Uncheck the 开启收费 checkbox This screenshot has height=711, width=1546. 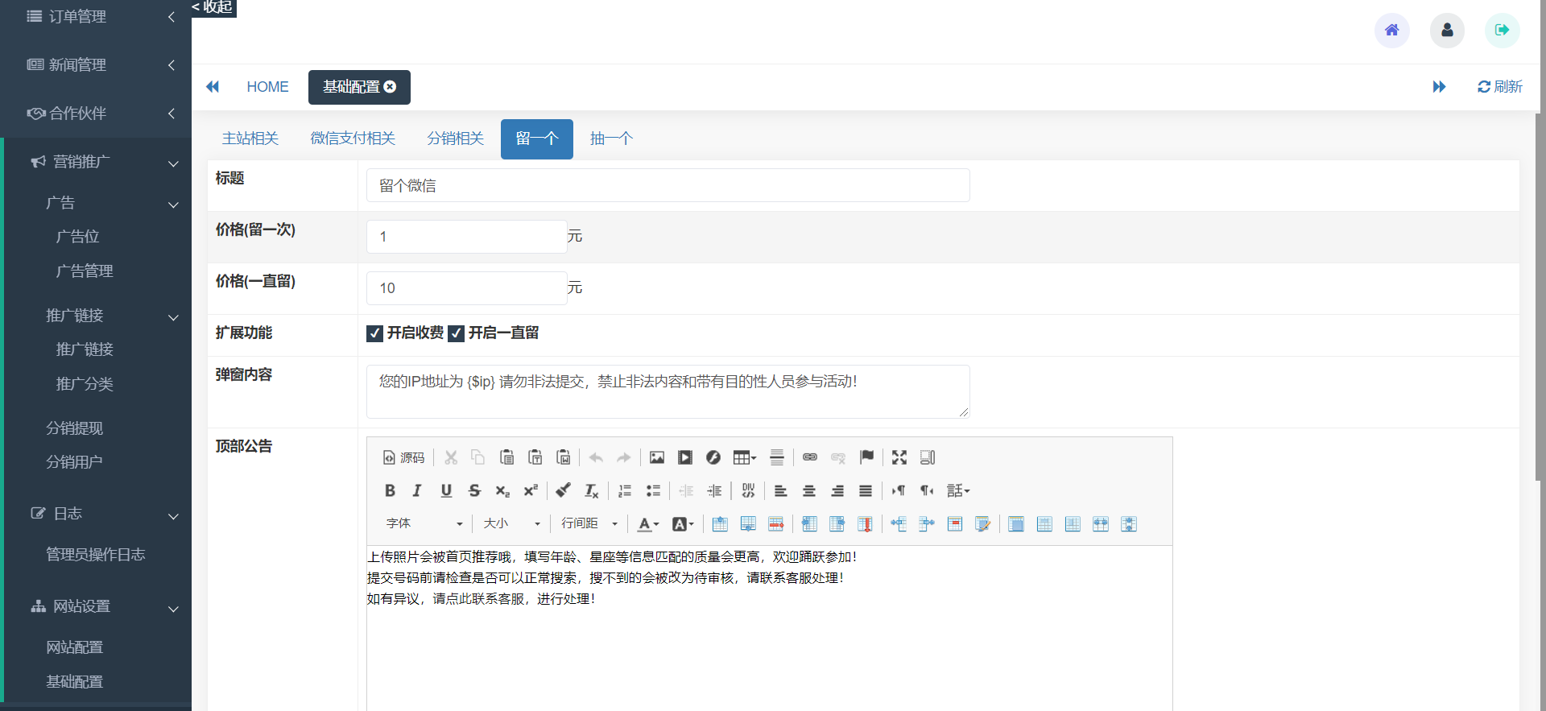(x=374, y=333)
